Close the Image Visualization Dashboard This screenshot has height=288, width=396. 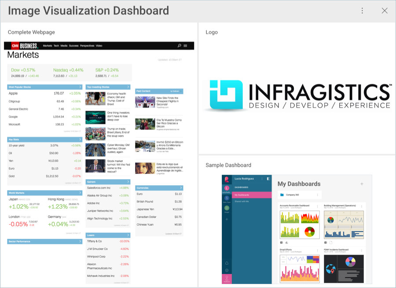385,11
